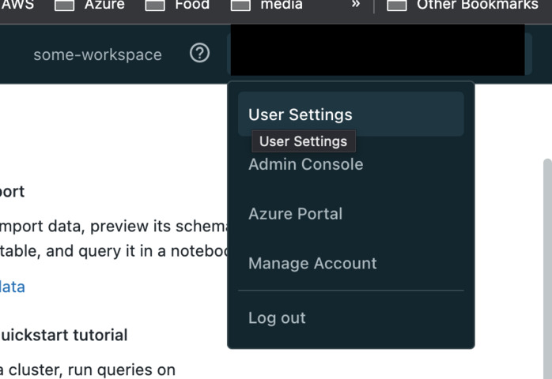Screen dimensions: 552x379
Task: Click the folder icon beside media
Action: click(x=240, y=6)
